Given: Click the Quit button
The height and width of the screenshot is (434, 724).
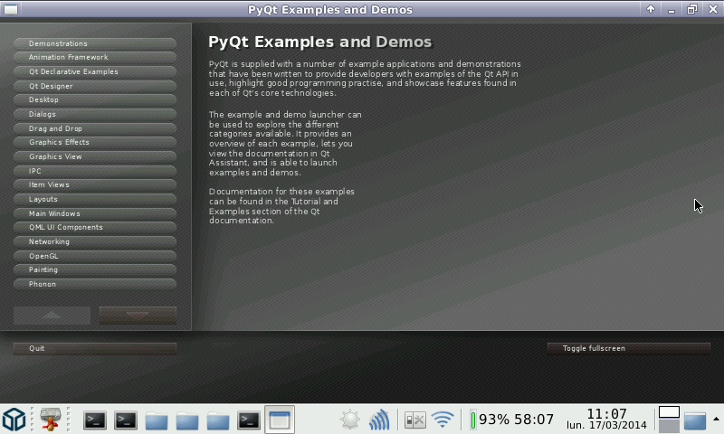Looking at the screenshot, I should (x=95, y=348).
